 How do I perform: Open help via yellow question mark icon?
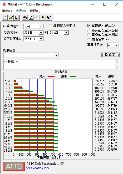click(x=43, y=18)
